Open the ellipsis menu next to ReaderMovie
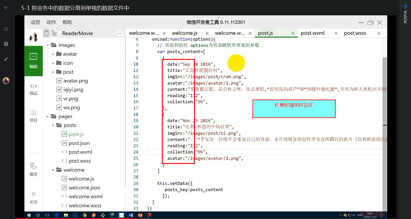Viewport: 411px width, 219px height. click(x=120, y=33)
